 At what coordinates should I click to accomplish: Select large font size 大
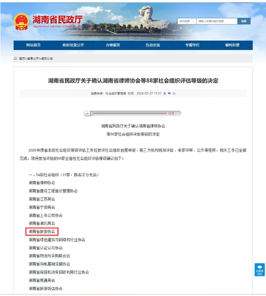165,93
